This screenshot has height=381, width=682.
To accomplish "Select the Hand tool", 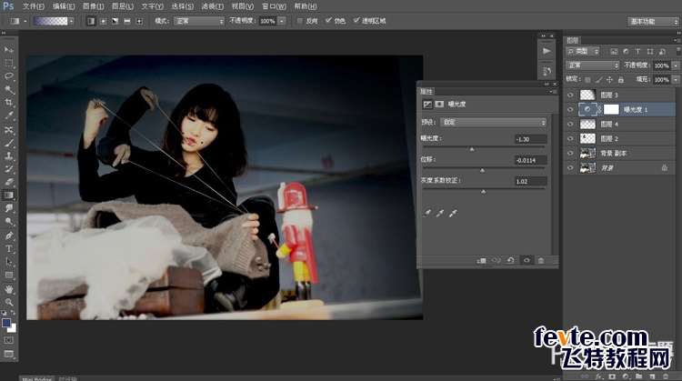I will pos(9,289).
